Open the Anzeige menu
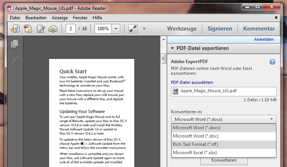The height and width of the screenshot is (167, 287). [x=60, y=18]
